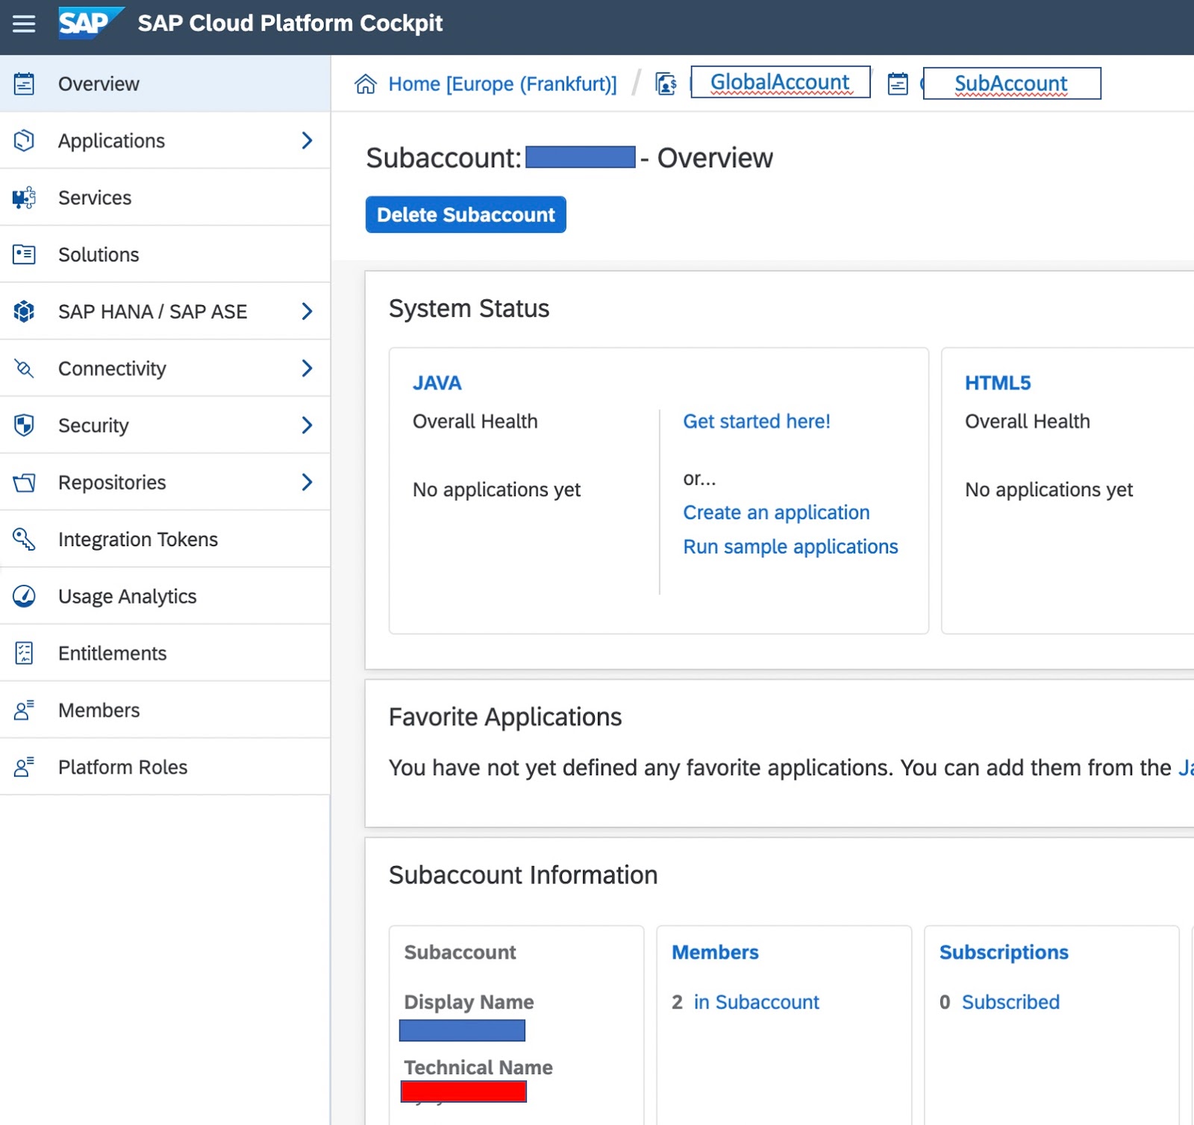Expand the Repositories submenu chevron
The height and width of the screenshot is (1125, 1194).
307,482
